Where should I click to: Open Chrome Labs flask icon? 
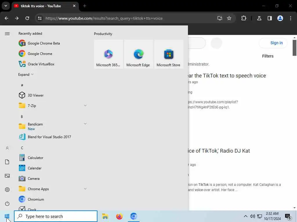pos(259,18)
